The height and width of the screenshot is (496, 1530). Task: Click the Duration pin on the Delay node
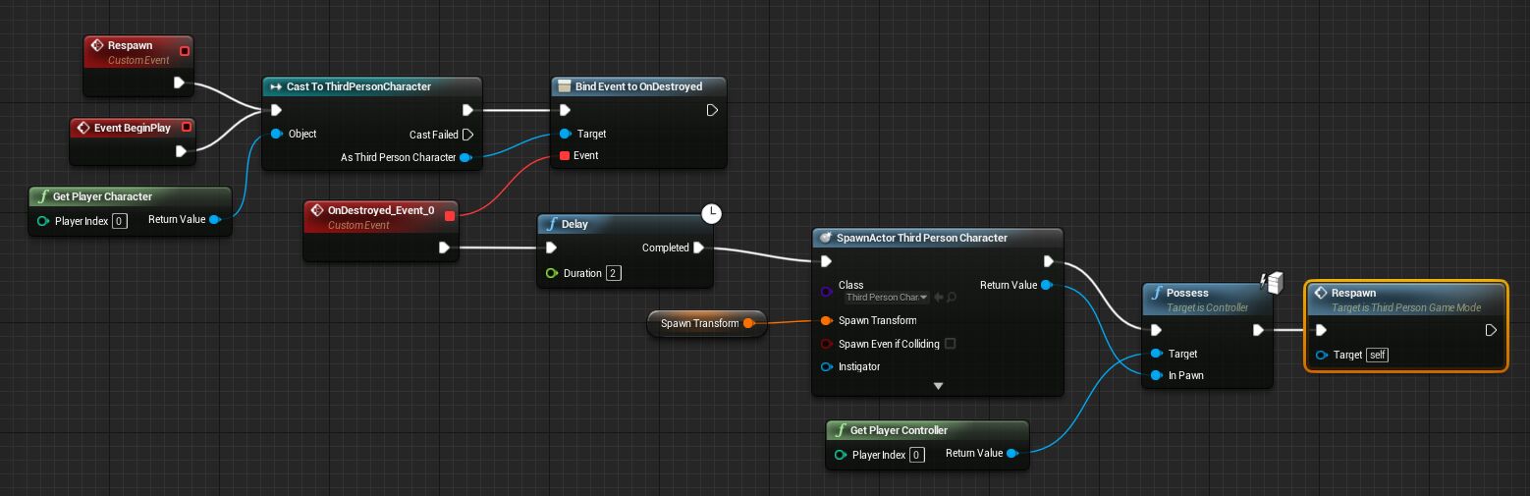[552, 273]
